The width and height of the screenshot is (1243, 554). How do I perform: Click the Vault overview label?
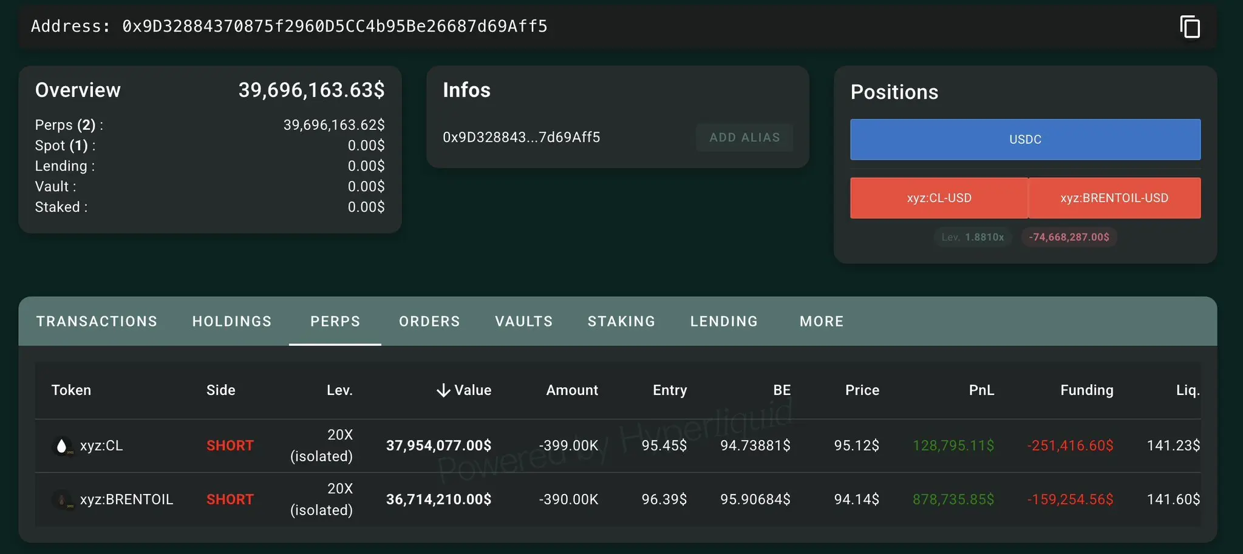(55, 187)
